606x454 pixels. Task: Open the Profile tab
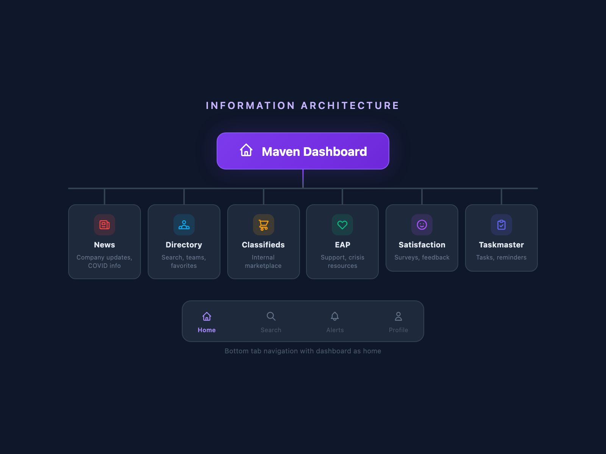(x=398, y=322)
